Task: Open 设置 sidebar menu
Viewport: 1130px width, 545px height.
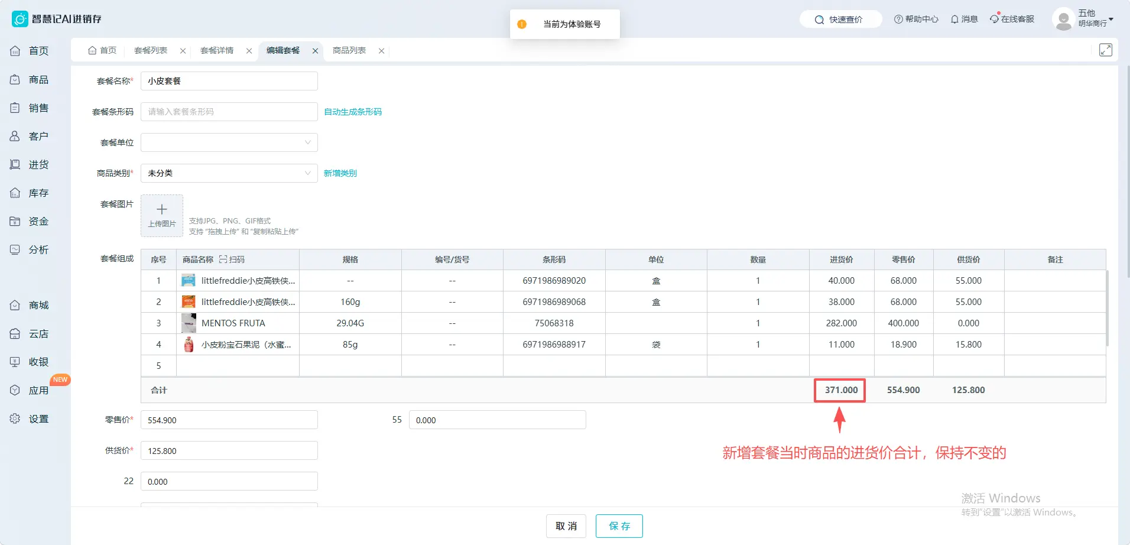Action: pyautogui.click(x=30, y=419)
